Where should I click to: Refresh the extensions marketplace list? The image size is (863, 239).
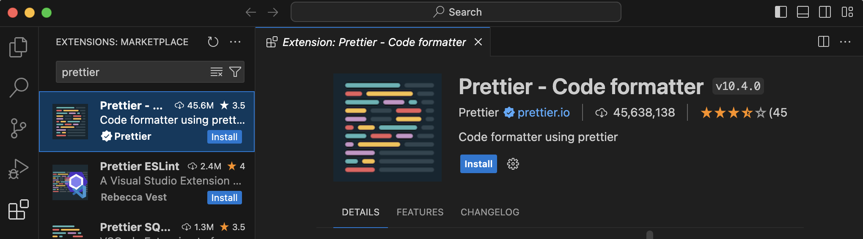coord(213,42)
